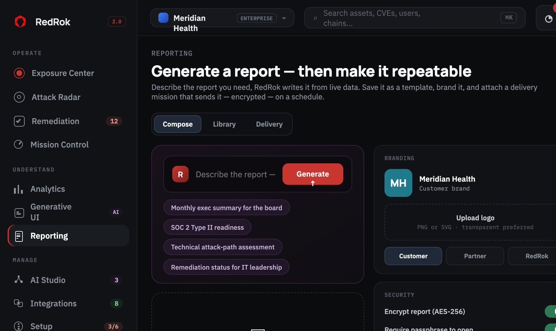Screen dimensions: 556x331
Task: Click the Setup icon in the sidebar
Action: [x=18, y=326]
